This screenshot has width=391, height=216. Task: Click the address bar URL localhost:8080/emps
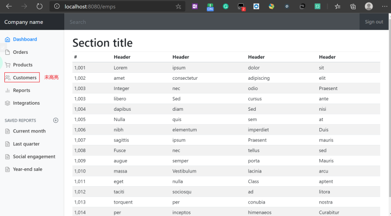90,7
